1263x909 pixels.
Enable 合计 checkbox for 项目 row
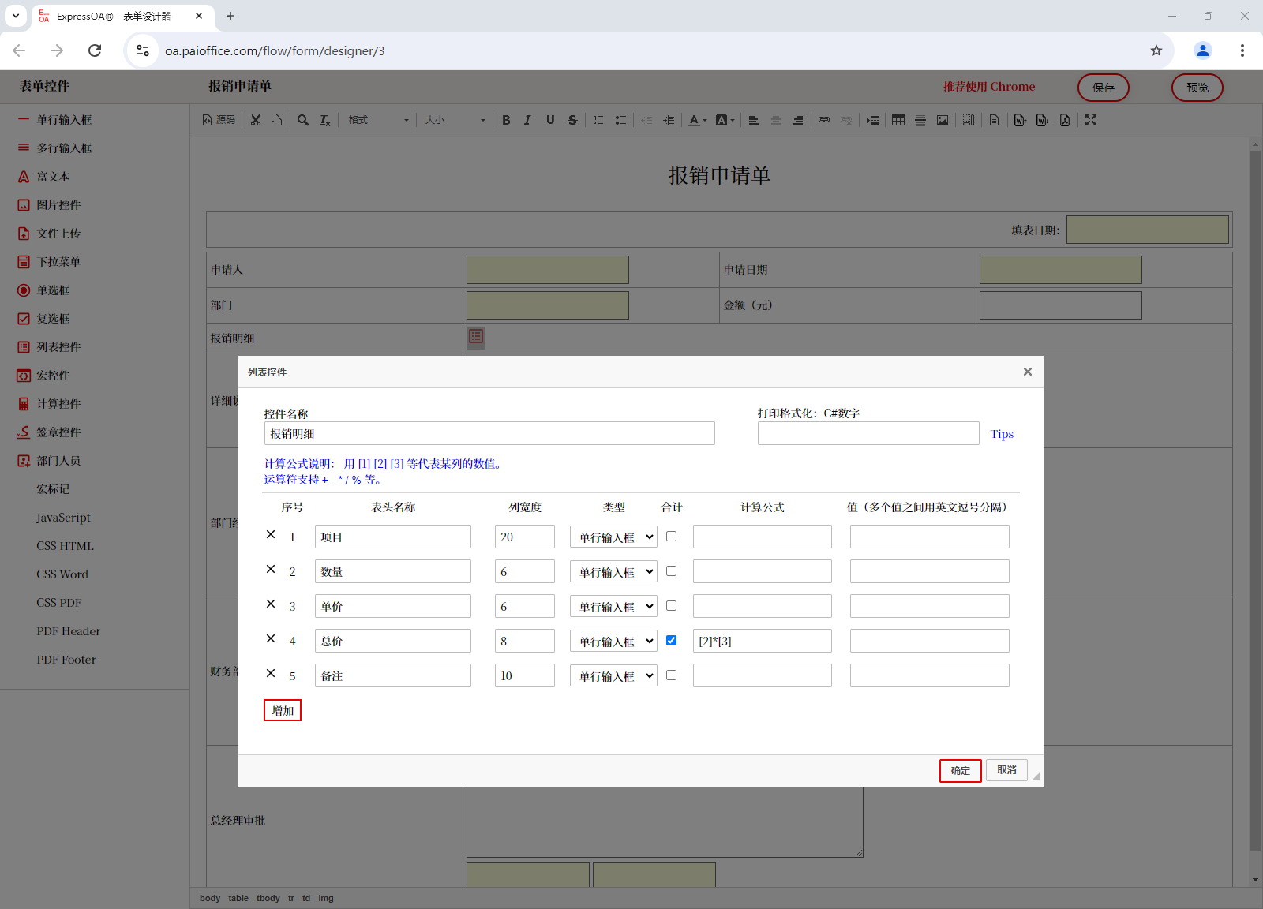pyautogui.click(x=672, y=536)
